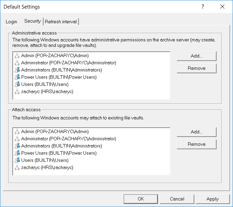Click user icon for Administrator in Attach access
This screenshot has height=207, width=233.
click(17, 139)
